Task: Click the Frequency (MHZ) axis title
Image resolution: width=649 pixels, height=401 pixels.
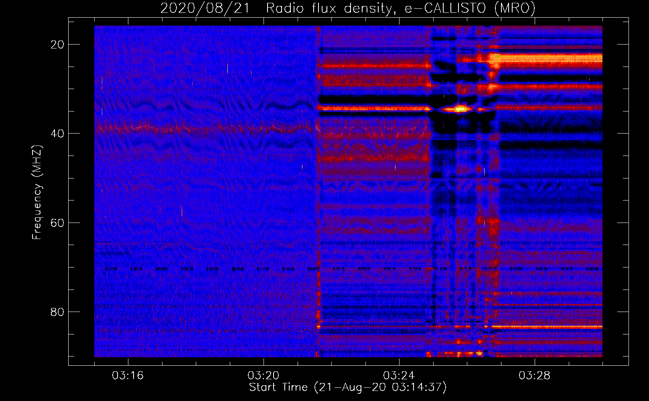Action: (x=37, y=192)
